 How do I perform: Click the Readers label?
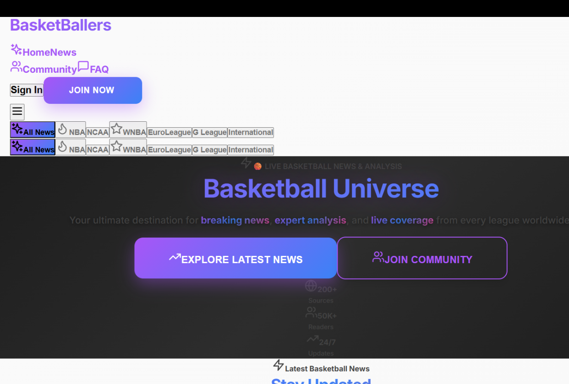coord(321,327)
